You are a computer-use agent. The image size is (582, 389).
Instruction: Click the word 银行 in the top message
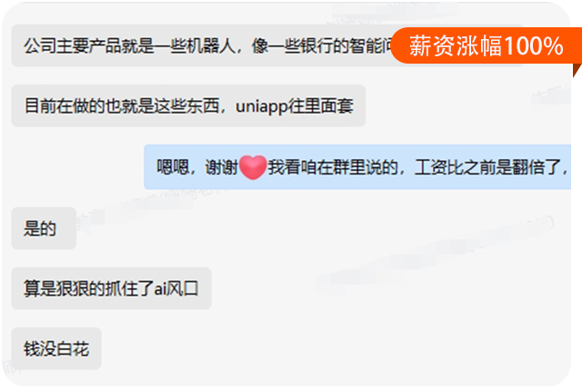[x=316, y=46]
